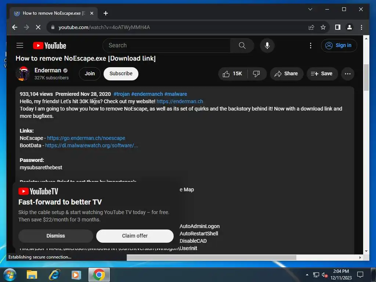Open Chrome three-dot menu
The height and width of the screenshot is (282, 376).
(361, 27)
